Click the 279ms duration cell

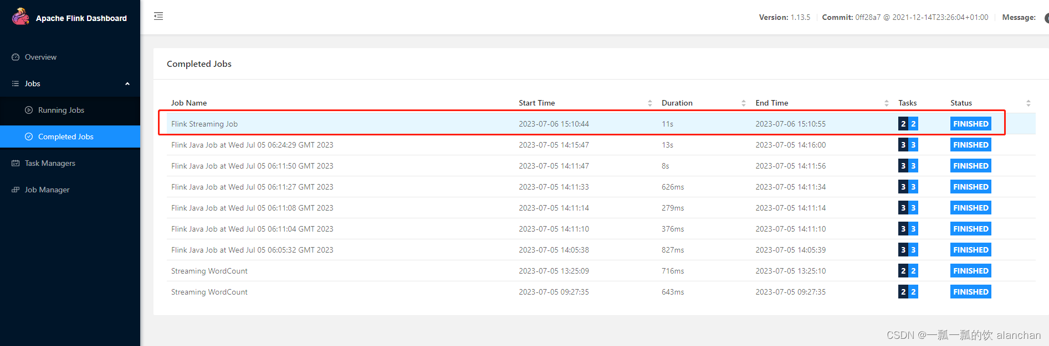[673, 208]
